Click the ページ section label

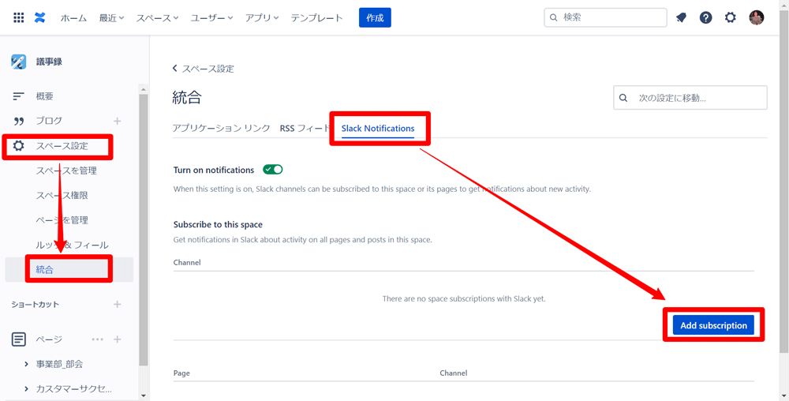49,339
